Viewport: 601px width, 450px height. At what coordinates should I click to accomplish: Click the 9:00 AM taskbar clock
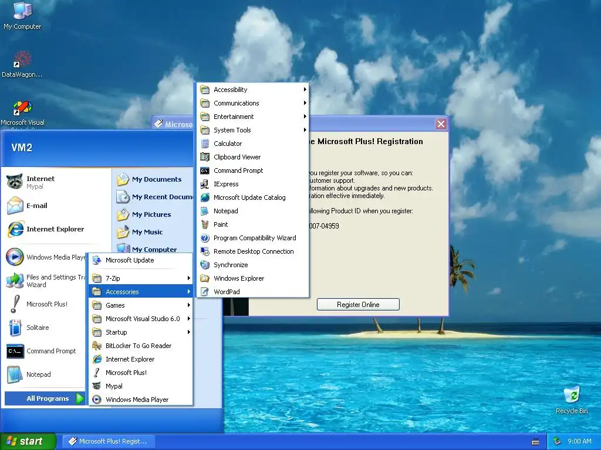point(579,441)
